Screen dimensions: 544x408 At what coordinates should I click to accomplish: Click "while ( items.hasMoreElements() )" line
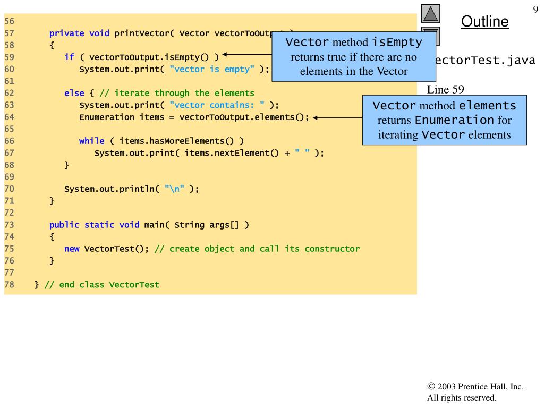click(x=161, y=141)
